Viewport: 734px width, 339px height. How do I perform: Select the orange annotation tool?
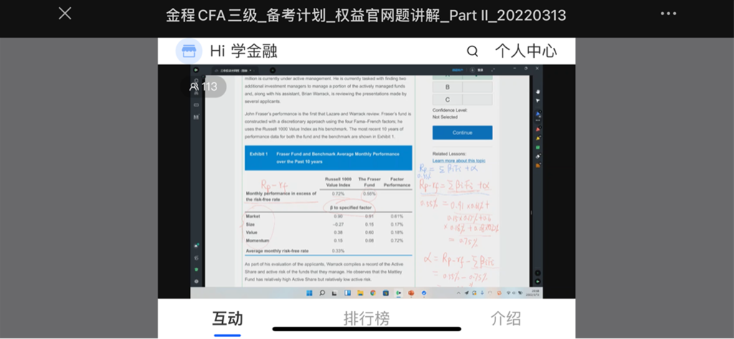coord(538,165)
